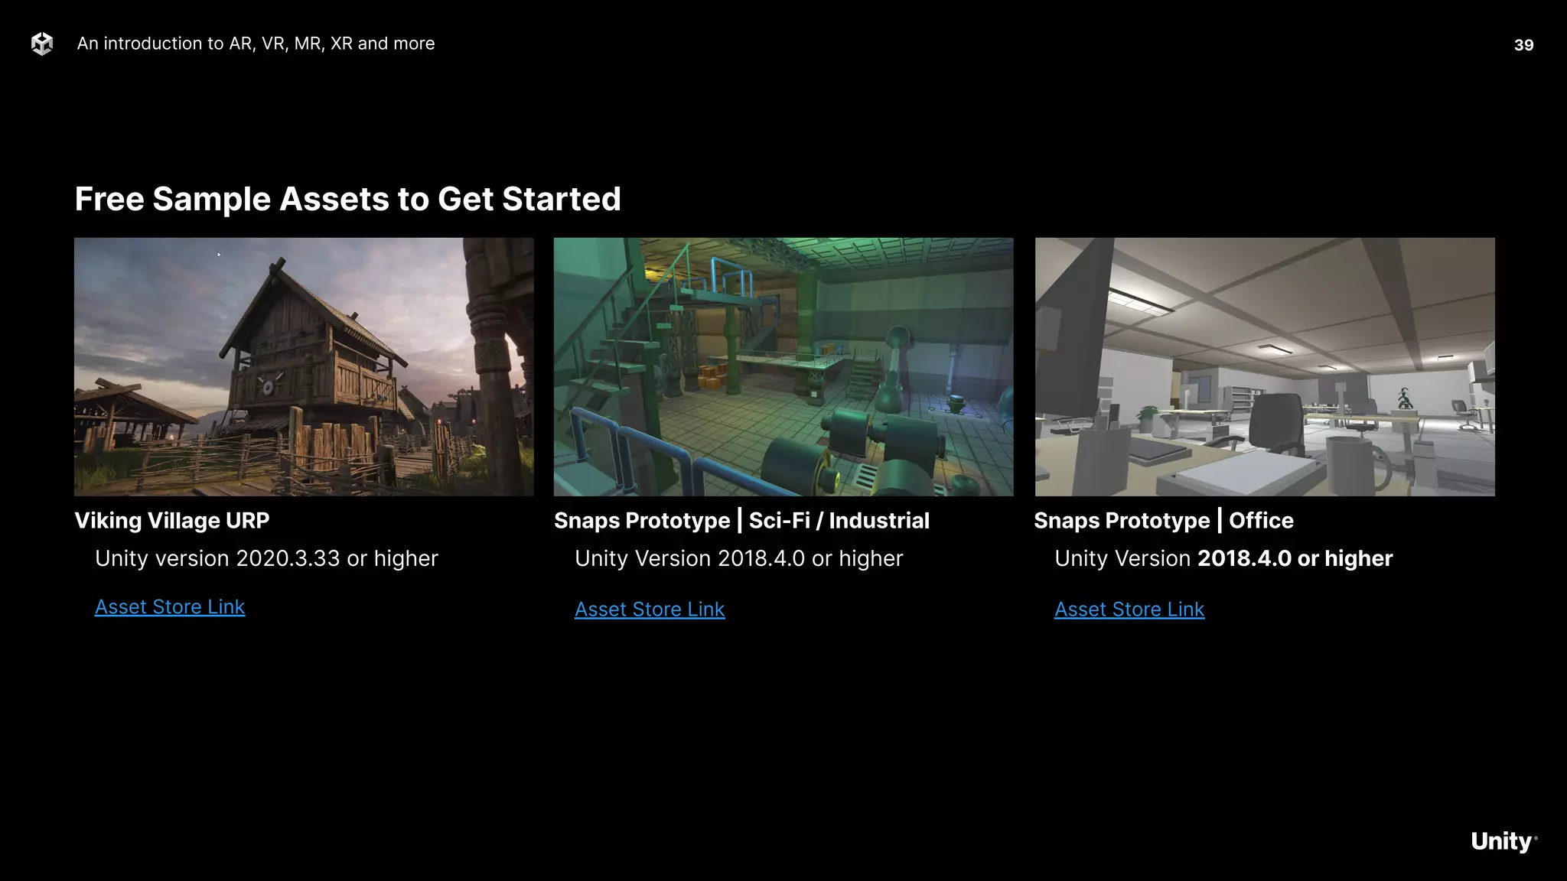Click the Office prototype scene thumbnail
Screen dimensions: 1567x881
click(x=1265, y=366)
